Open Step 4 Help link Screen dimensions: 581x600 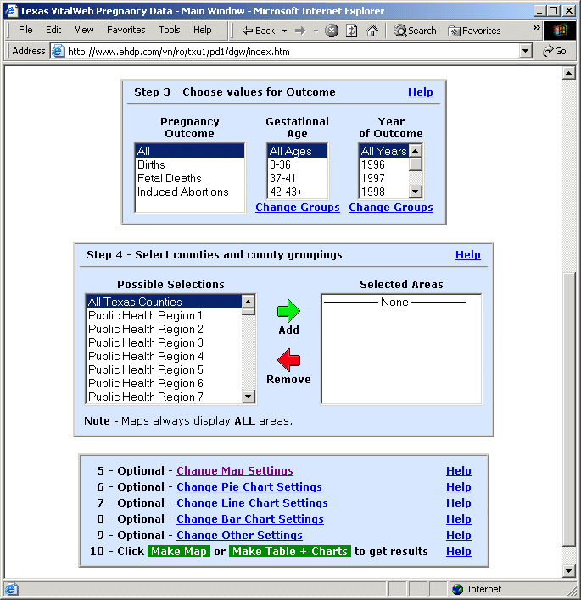tap(467, 254)
